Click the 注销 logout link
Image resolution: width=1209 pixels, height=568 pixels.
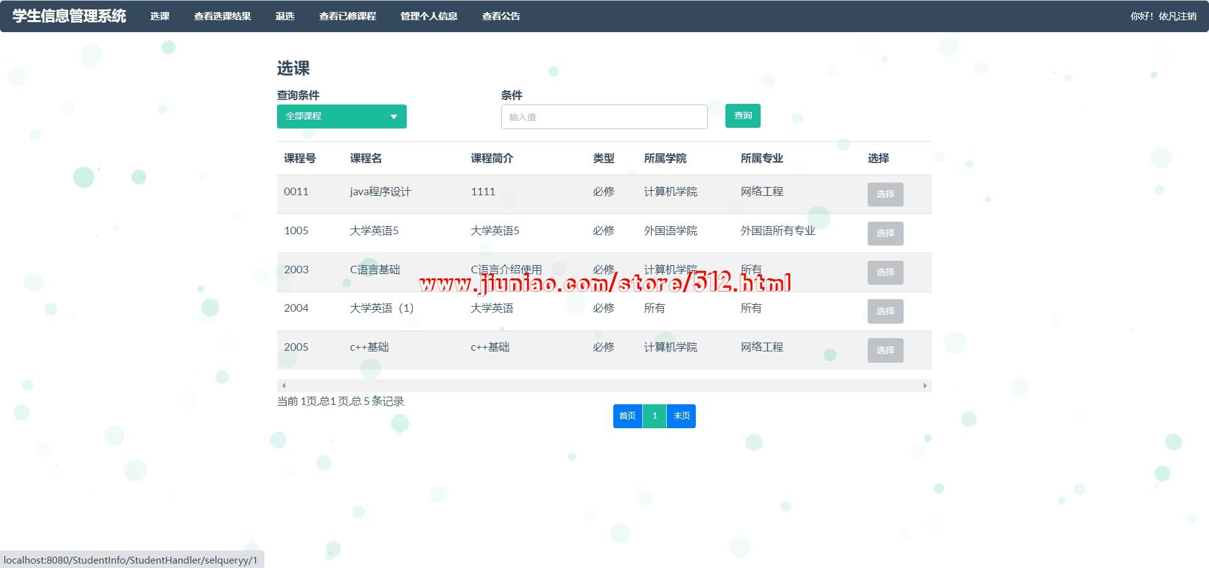1186,16
